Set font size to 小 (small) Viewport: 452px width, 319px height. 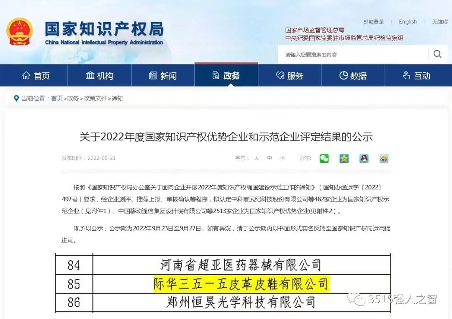point(282,158)
